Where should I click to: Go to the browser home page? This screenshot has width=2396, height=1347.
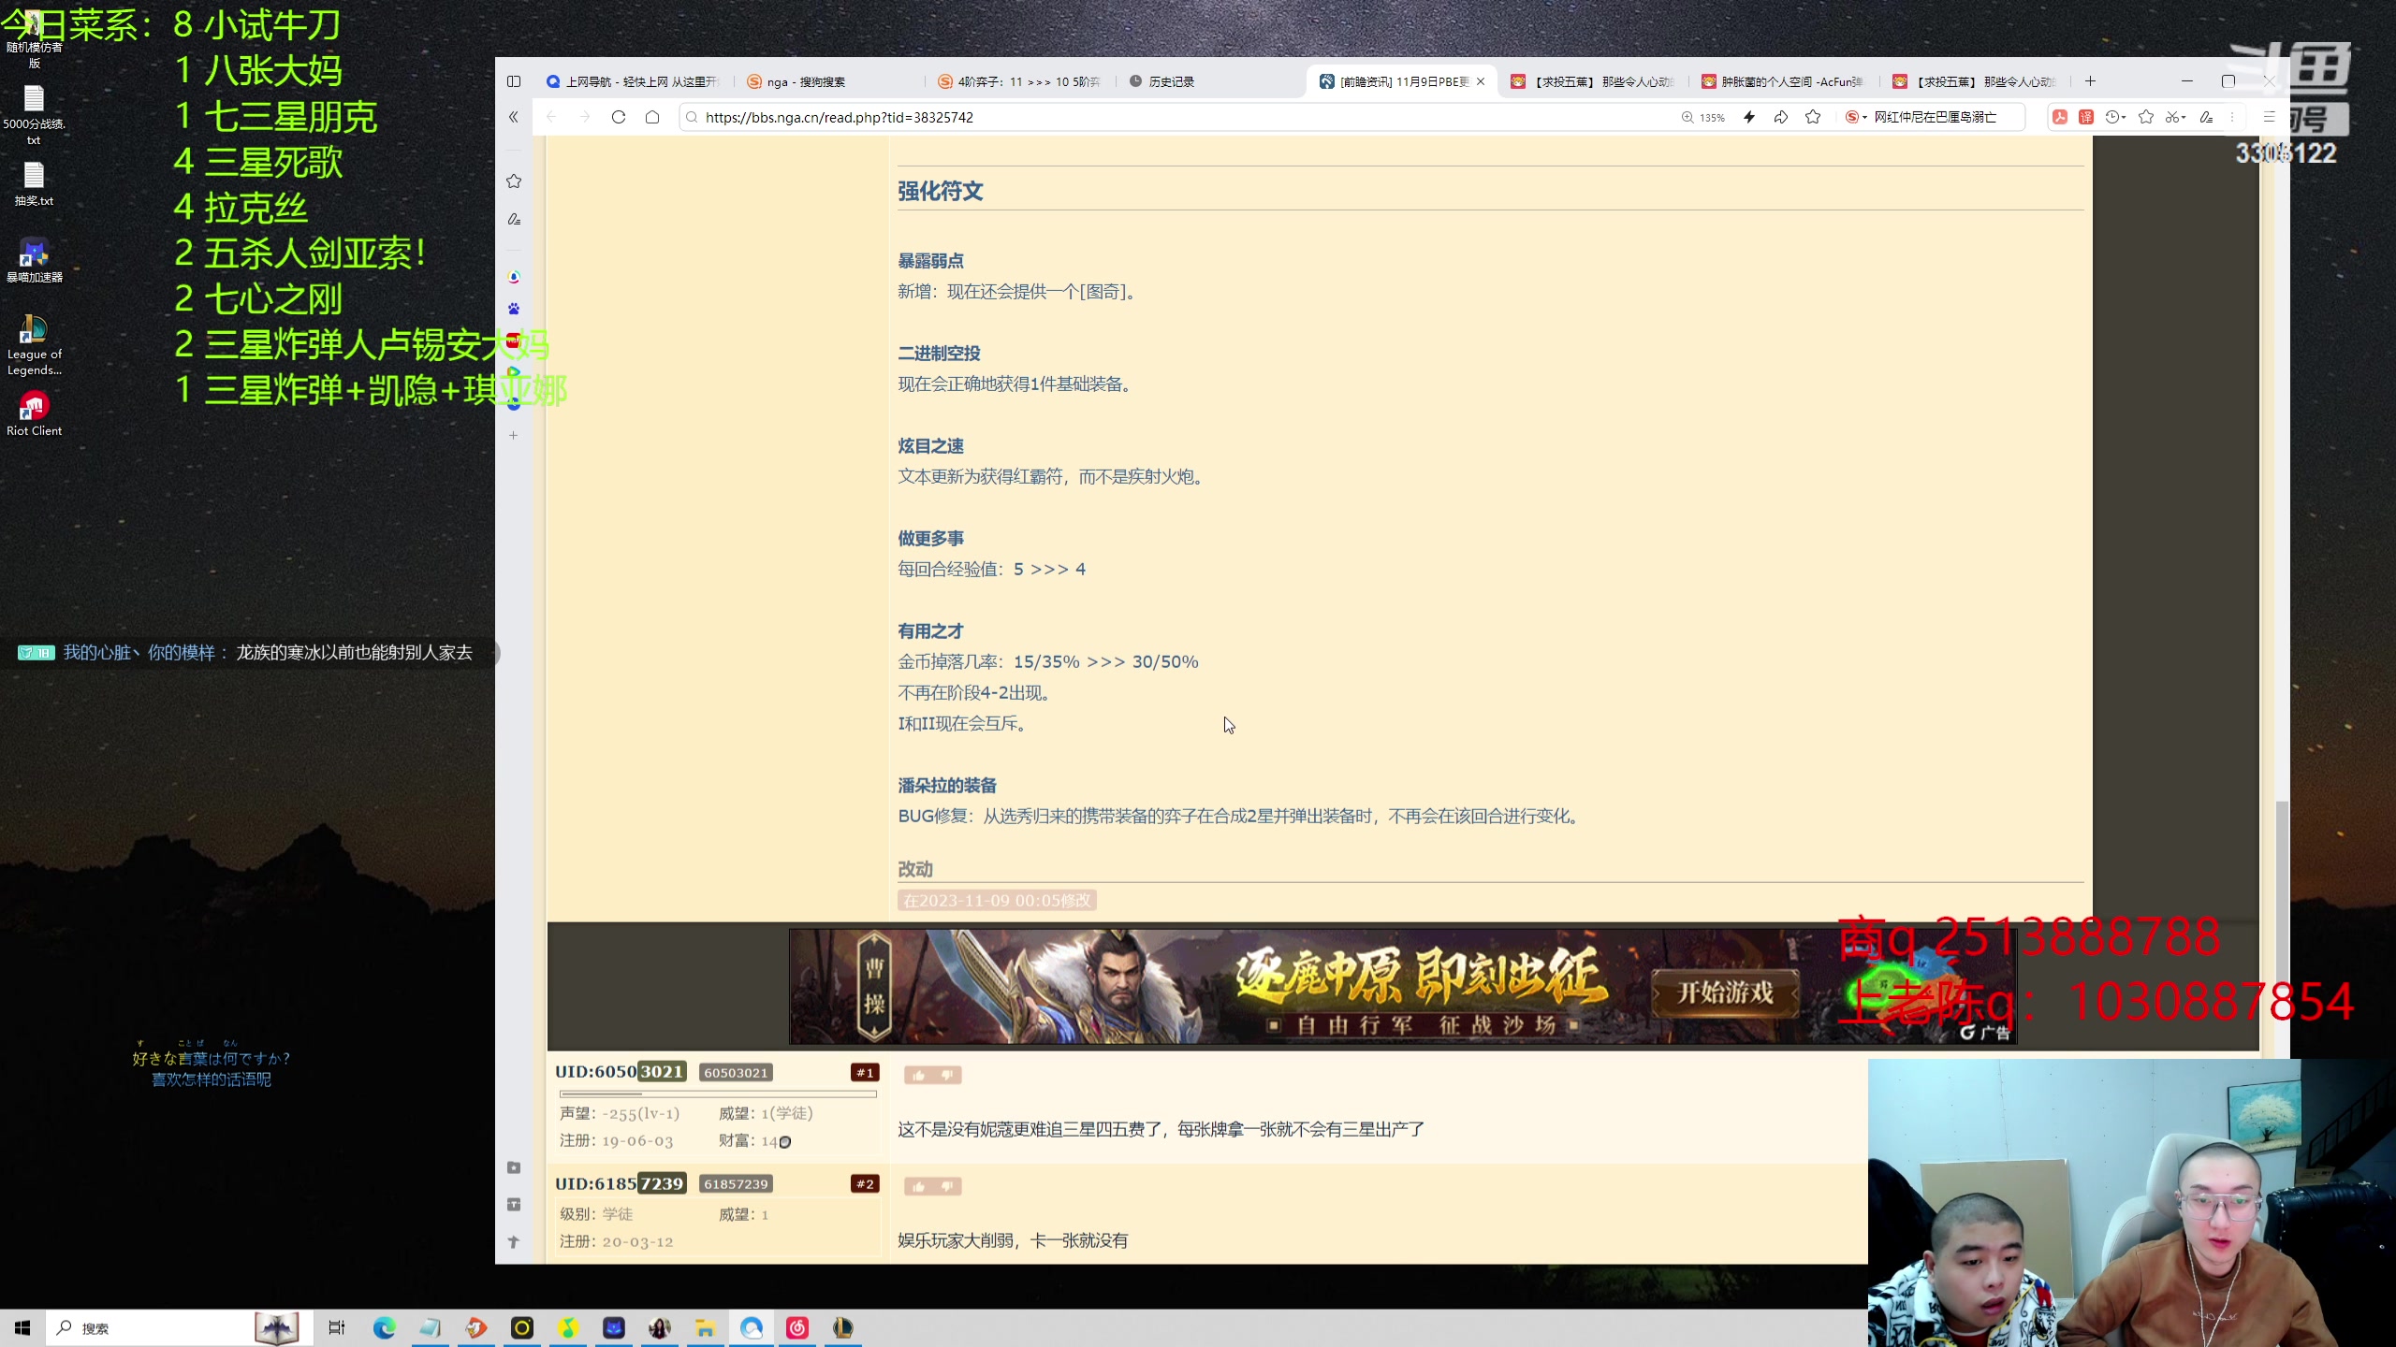(652, 117)
